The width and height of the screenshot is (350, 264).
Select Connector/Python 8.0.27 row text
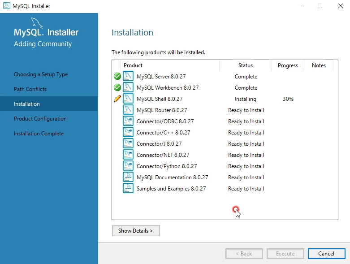pos(167,166)
